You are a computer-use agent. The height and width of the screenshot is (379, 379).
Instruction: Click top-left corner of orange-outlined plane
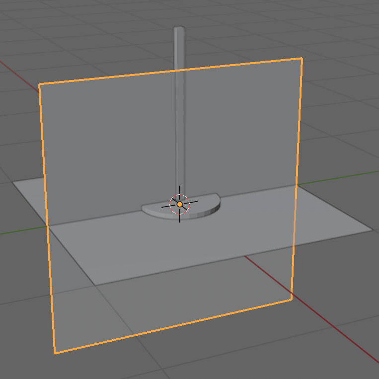(39, 84)
